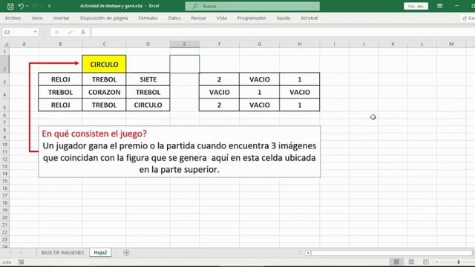Switch to Page Break Preview icon
This screenshot has height=267, width=475.
click(425, 262)
